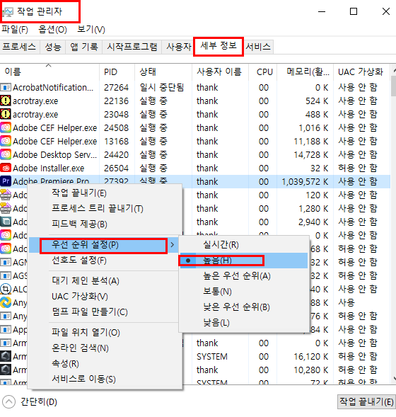The height and width of the screenshot is (417, 396).
Task: Click the Adobe Premiere Pro Pr icon
Action: point(6,181)
